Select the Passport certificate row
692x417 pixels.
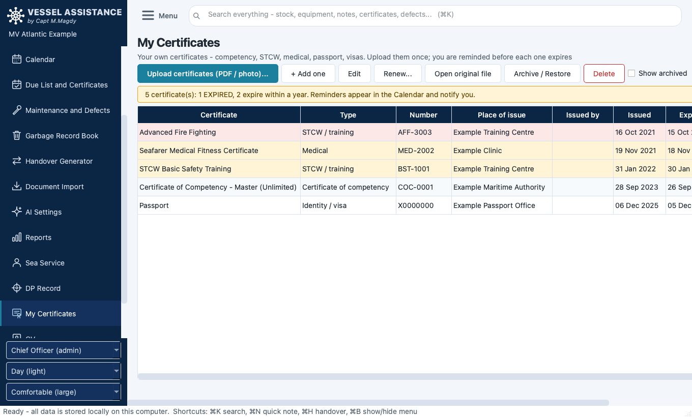click(415, 205)
